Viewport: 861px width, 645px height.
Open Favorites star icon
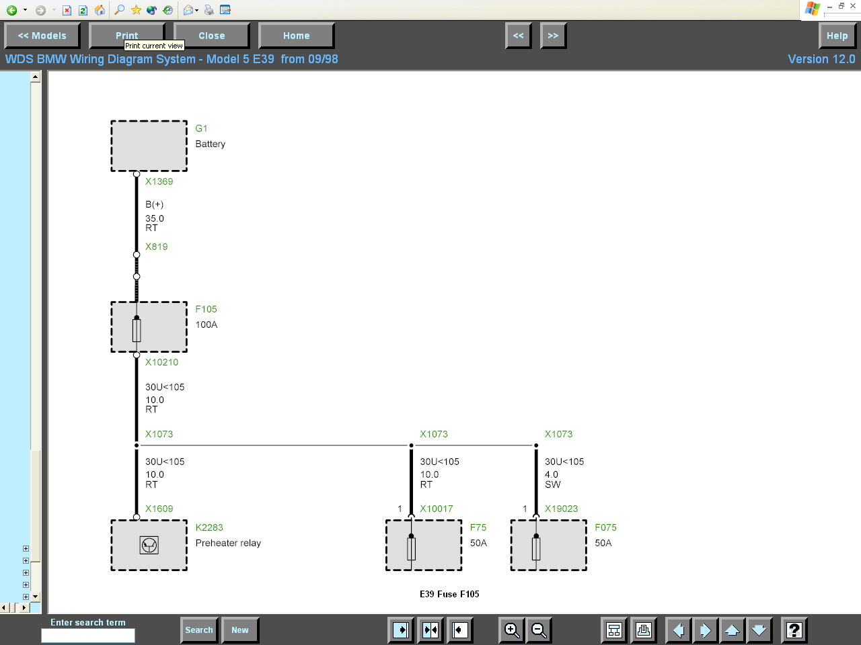pos(136,10)
